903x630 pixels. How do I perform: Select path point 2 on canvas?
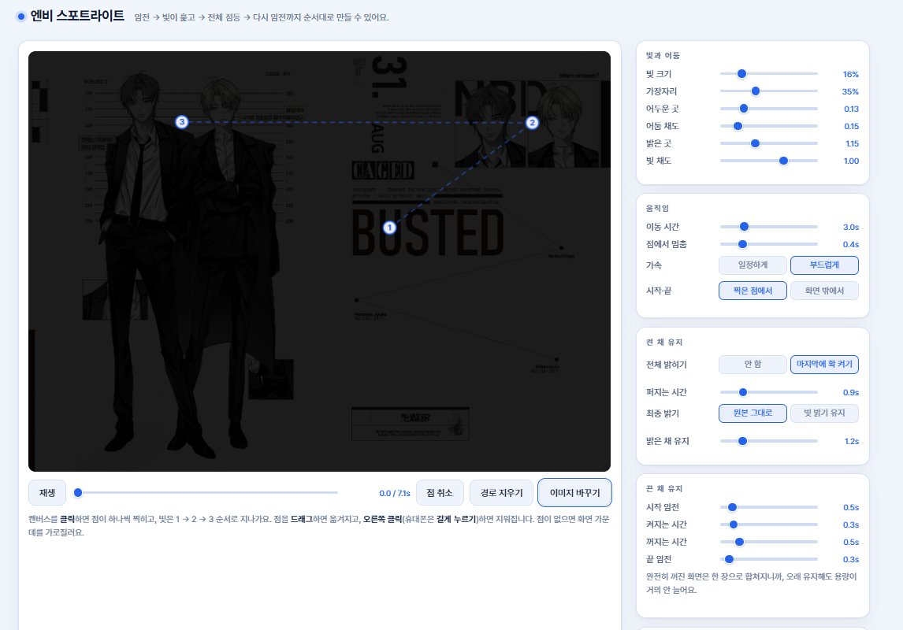[x=532, y=123]
